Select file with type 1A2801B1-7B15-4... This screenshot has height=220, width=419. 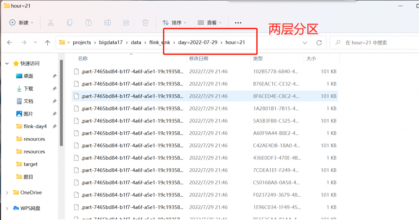(205, 108)
